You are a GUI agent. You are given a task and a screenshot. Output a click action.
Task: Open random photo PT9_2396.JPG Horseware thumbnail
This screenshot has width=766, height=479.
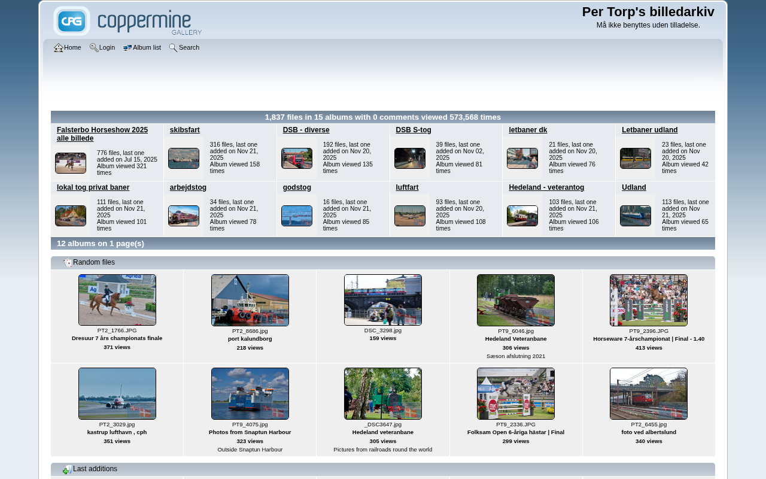point(649,300)
